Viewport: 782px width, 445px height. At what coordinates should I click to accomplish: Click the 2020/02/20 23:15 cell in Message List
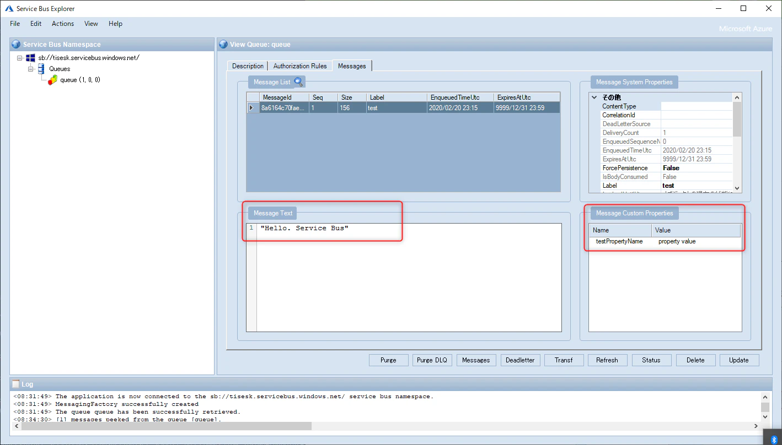click(x=460, y=108)
